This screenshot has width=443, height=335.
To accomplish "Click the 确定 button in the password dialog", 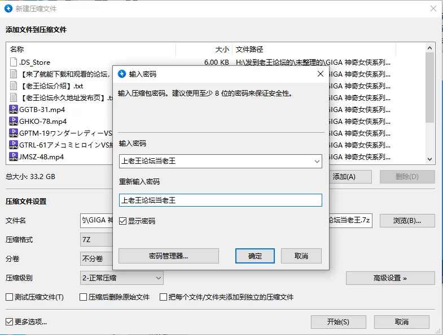I will point(255,256).
